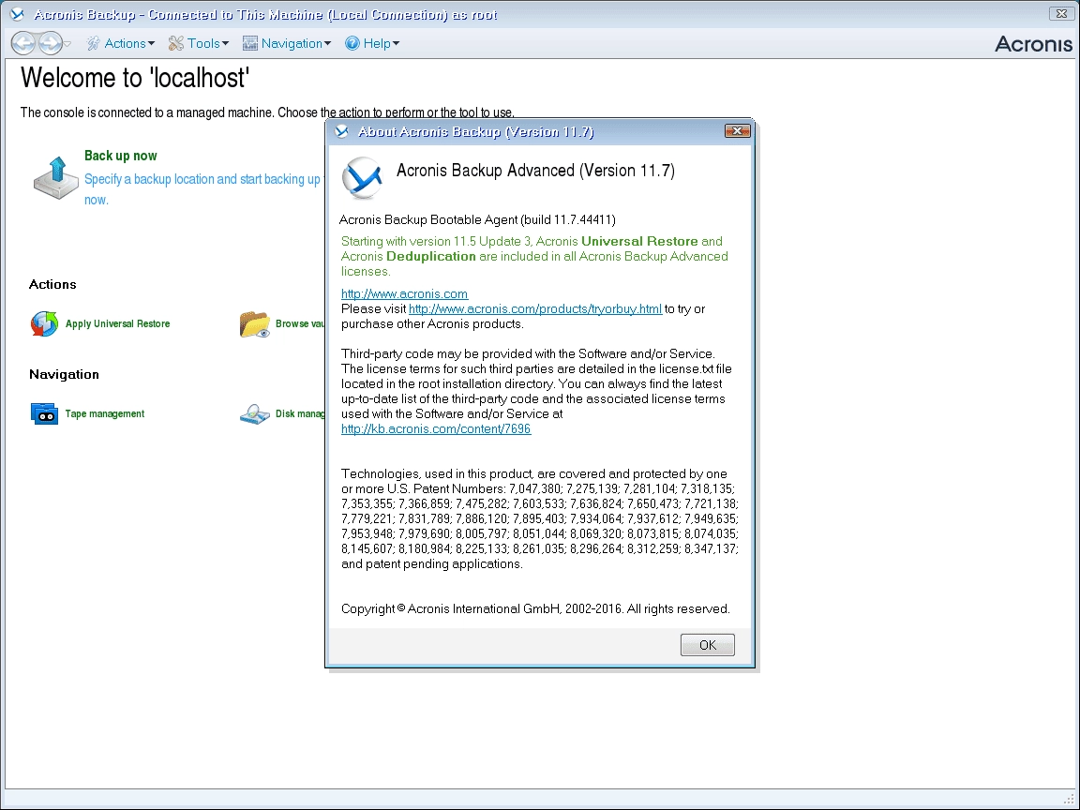This screenshot has height=810, width=1080.
Task: Expand the navigation history dropdown arrow
Action: point(67,44)
